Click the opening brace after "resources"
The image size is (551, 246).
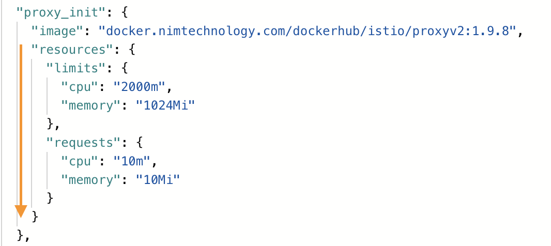[x=132, y=50]
